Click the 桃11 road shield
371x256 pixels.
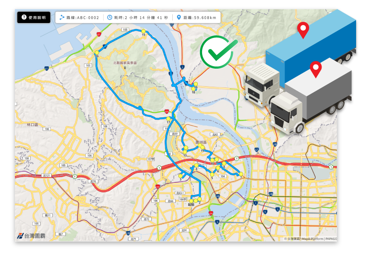[x=48, y=215]
